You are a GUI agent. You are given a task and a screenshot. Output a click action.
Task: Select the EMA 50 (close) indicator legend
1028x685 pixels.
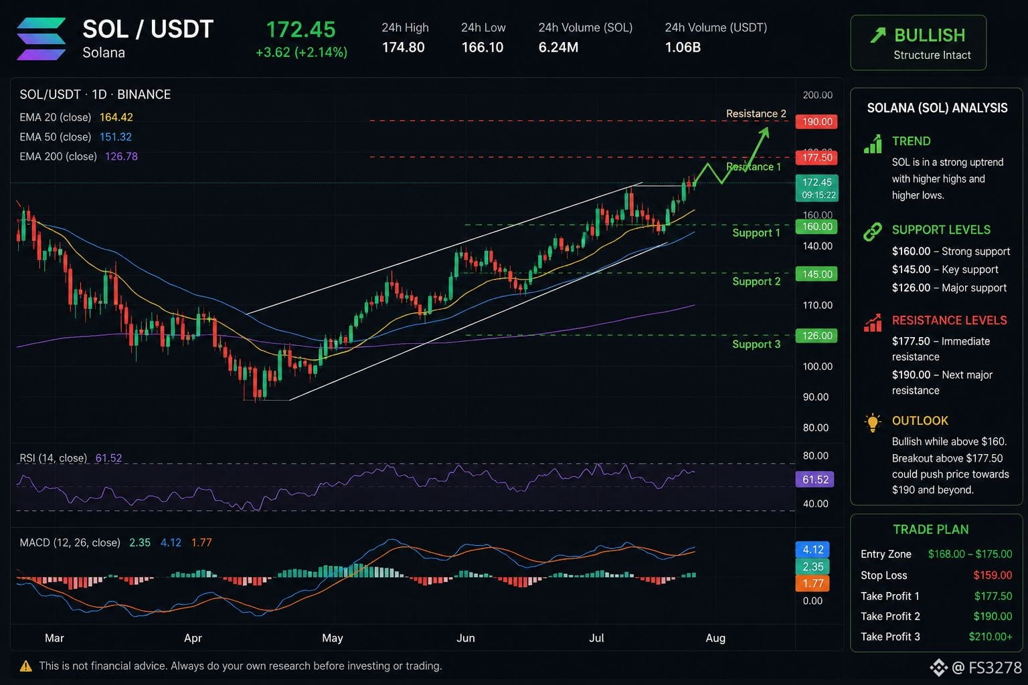click(76, 136)
